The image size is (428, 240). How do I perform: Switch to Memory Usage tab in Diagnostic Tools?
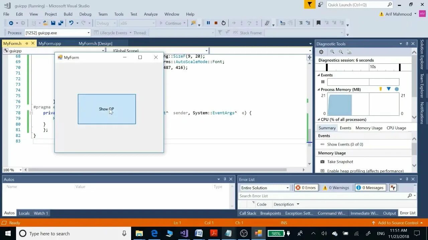click(369, 128)
